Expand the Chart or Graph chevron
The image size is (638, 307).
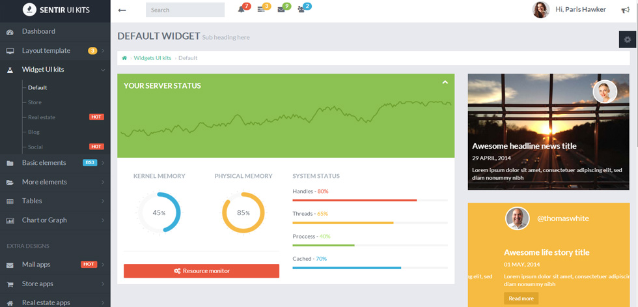103,220
